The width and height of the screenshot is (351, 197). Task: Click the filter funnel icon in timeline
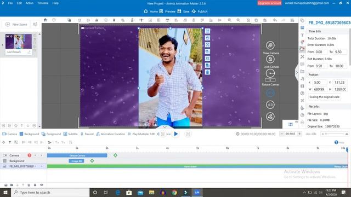coord(10,142)
